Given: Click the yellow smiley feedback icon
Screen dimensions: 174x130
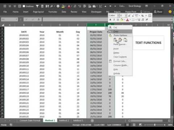Looking at the screenshot, I should click(x=170, y=12).
